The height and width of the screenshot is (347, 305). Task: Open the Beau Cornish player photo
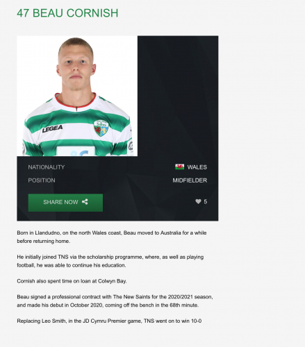pyautogui.click(x=77, y=96)
